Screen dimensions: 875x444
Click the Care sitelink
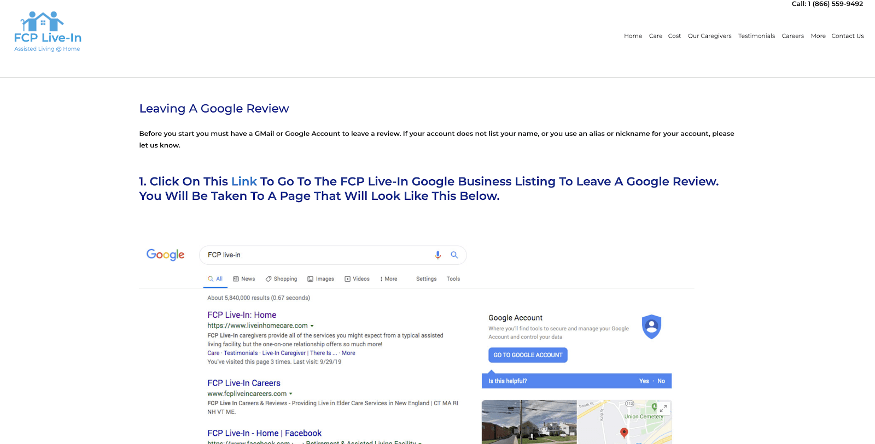tap(213, 353)
